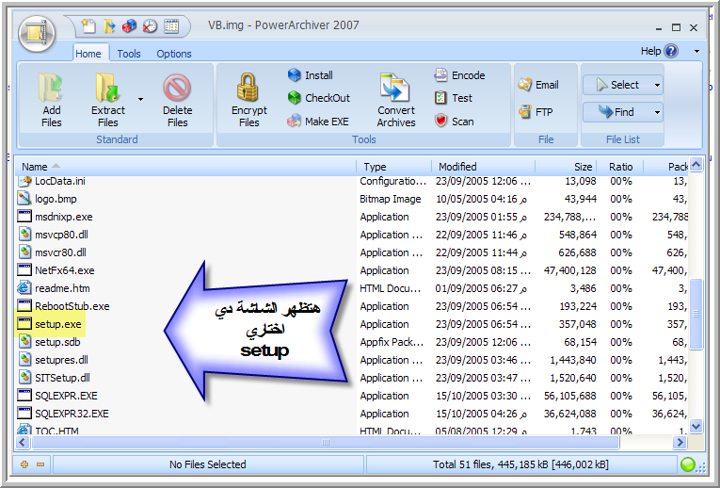
Task: Select the file name LocData.ini
Action: tap(60, 181)
